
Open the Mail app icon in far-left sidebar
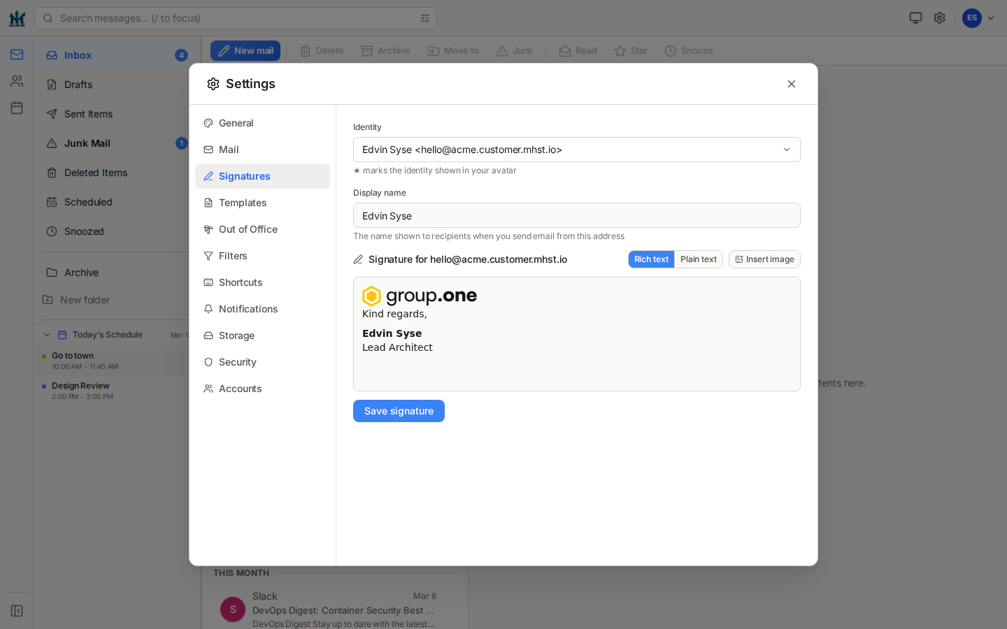click(x=15, y=53)
